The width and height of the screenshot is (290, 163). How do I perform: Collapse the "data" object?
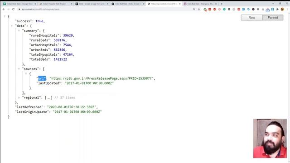[12, 26]
